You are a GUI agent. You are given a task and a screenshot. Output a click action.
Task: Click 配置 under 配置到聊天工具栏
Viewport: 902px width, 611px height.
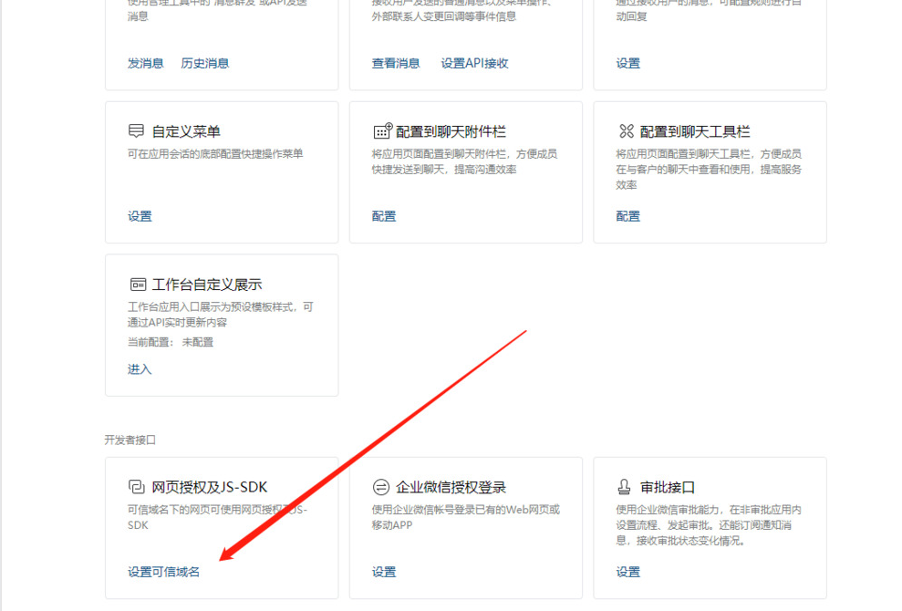[x=627, y=216]
